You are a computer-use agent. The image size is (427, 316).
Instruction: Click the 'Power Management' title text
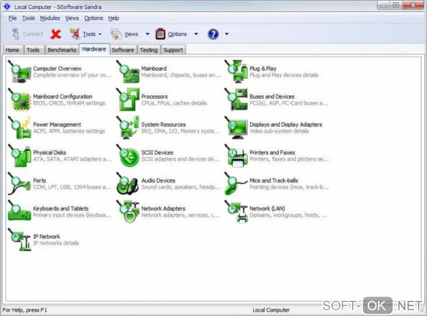[57, 125]
